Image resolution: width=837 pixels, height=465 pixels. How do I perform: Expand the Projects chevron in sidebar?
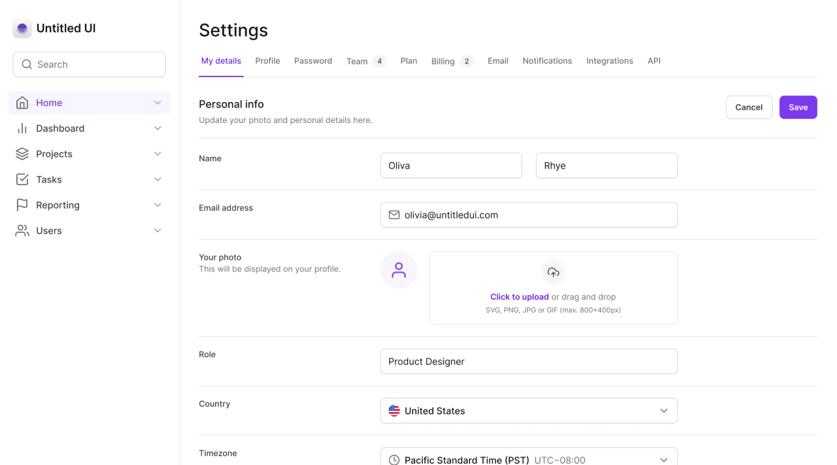tap(158, 154)
